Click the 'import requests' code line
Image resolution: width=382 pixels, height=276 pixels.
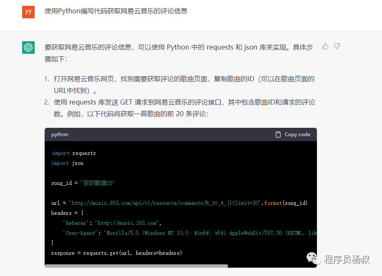coord(73,153)
